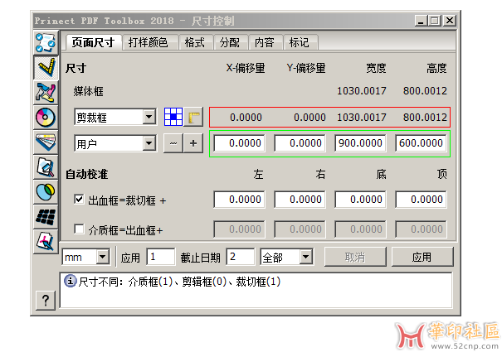This screenshot has height=352, width=502.
Task: Click the minus button beside 用户
Action: tap(173, 143)
